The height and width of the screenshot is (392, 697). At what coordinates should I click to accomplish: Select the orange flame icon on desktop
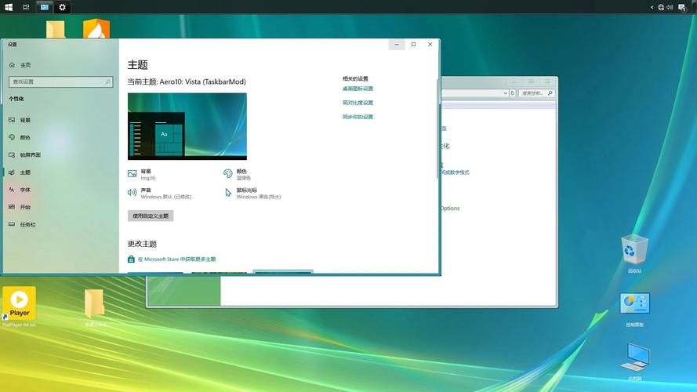(x=96, y=28)
